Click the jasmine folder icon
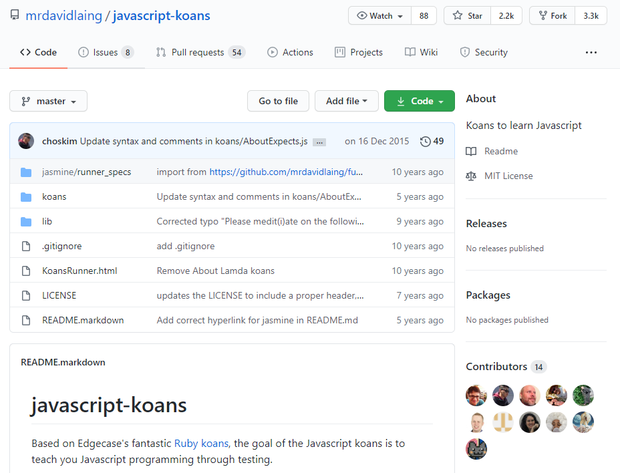This screenshot has width=620, height=473. [26, 172]
